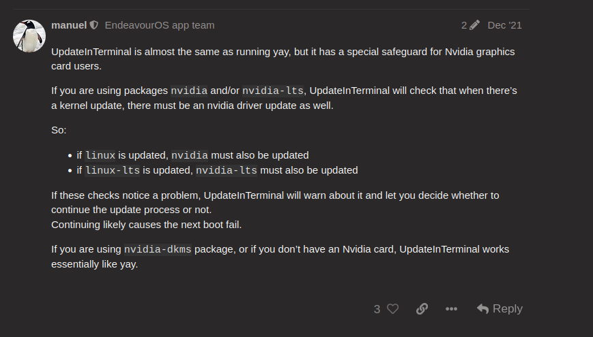The image size is (593, 337).
Task: Copy the post link via chain icon
Action: click(x=422, y=308)
